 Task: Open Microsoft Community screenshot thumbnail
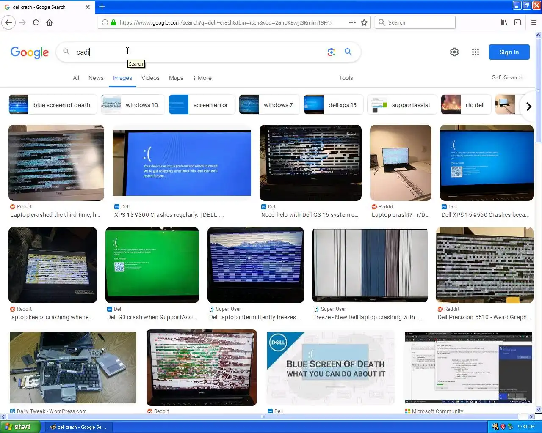[469, 367]
